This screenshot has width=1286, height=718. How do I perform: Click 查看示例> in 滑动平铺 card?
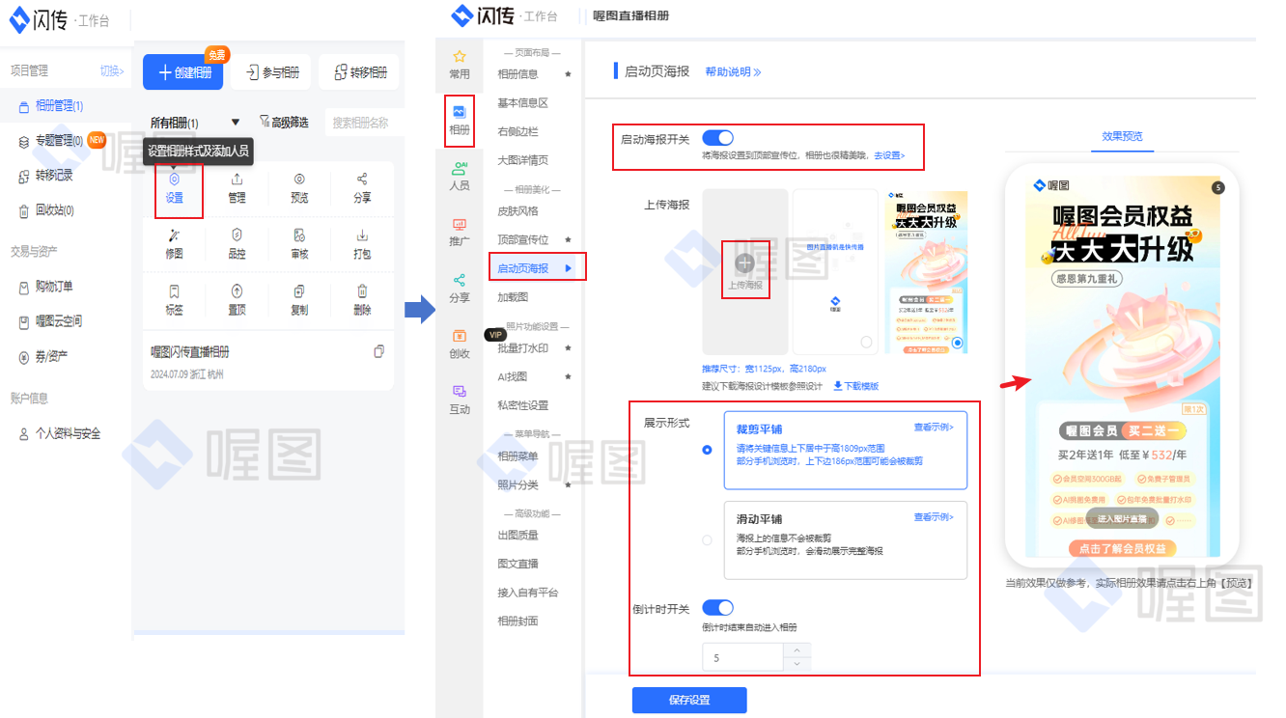tap(934, 517)
